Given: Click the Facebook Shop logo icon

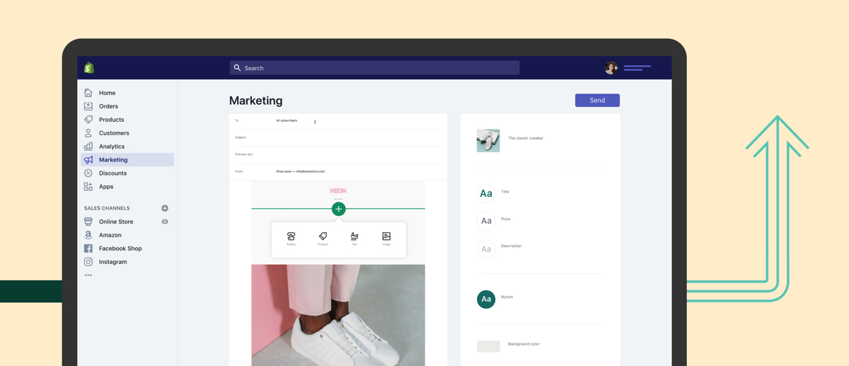Looking at the screenshot, I should click(x=88, y=248).
